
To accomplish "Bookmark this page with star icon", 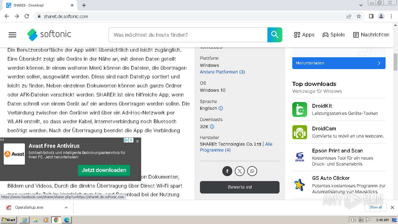I will pyautogui.click(x=359, y=16).
